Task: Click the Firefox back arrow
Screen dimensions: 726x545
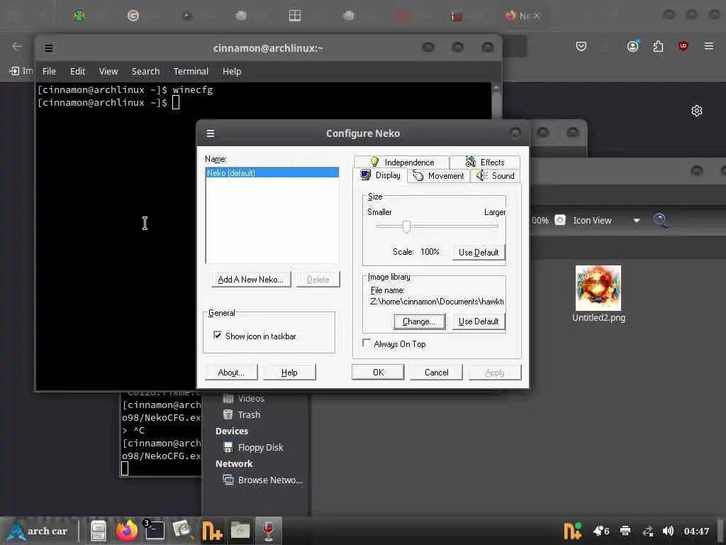Action: (x=17, y=46)
